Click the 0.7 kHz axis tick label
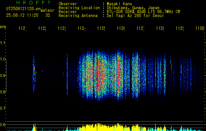Viewport: 206px width, 131px height. pos(3,108)
